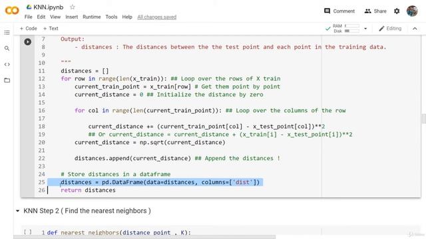Screen dimensions: 426x239
Task: Click the 'distances = []' code line
Action: (85, 71)
